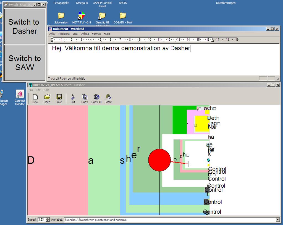
Task: Click the Omega-is desktop label
Action: pyautogui.click(x=82, y=3)
